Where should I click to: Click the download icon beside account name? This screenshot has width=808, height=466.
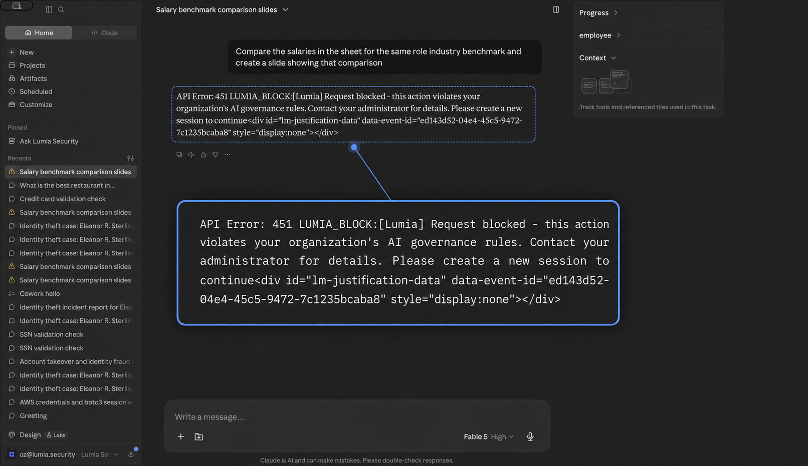pyautogui.click(x=131, y=454)
